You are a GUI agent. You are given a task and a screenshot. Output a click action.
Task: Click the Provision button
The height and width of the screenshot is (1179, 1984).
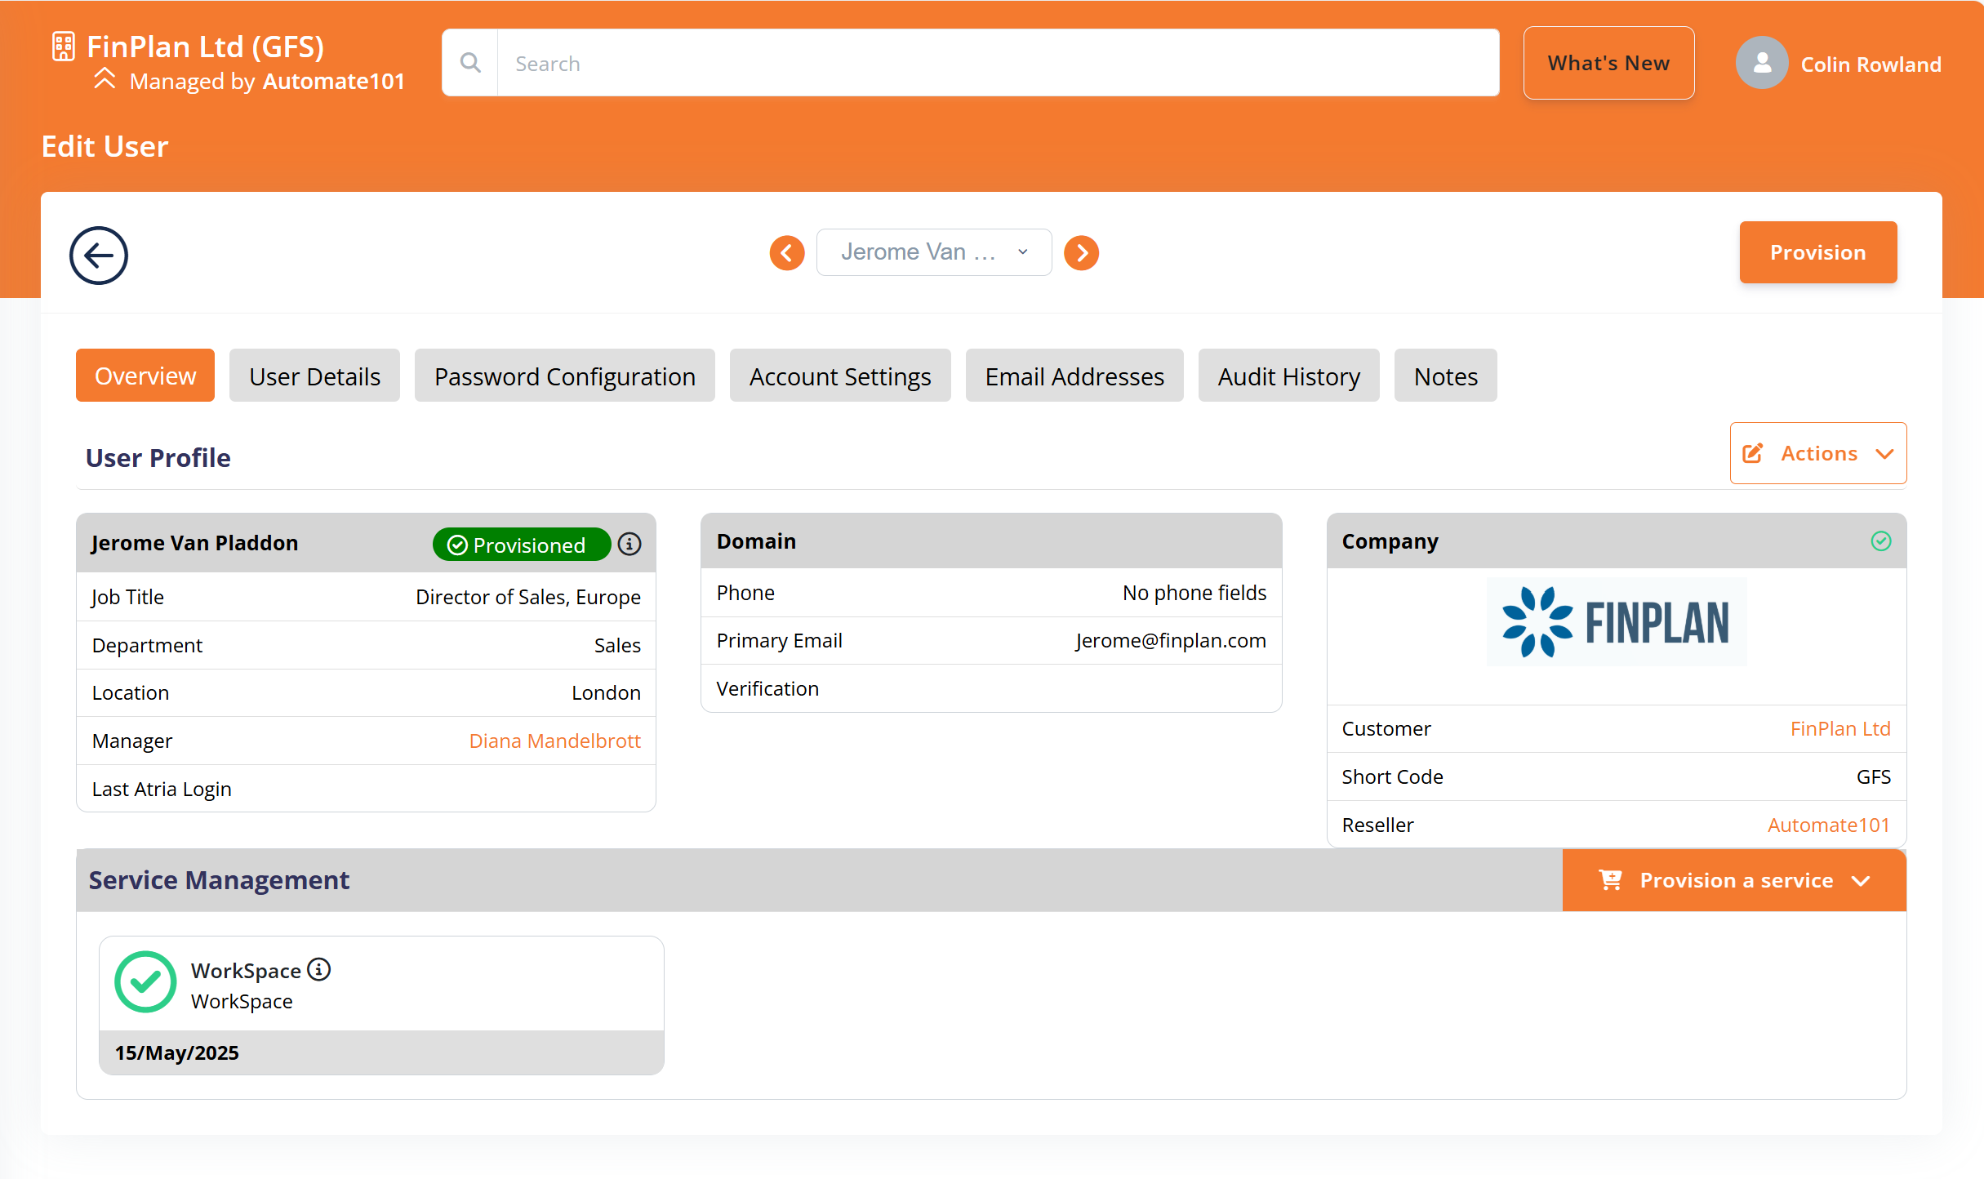(x=1817, y=252)
